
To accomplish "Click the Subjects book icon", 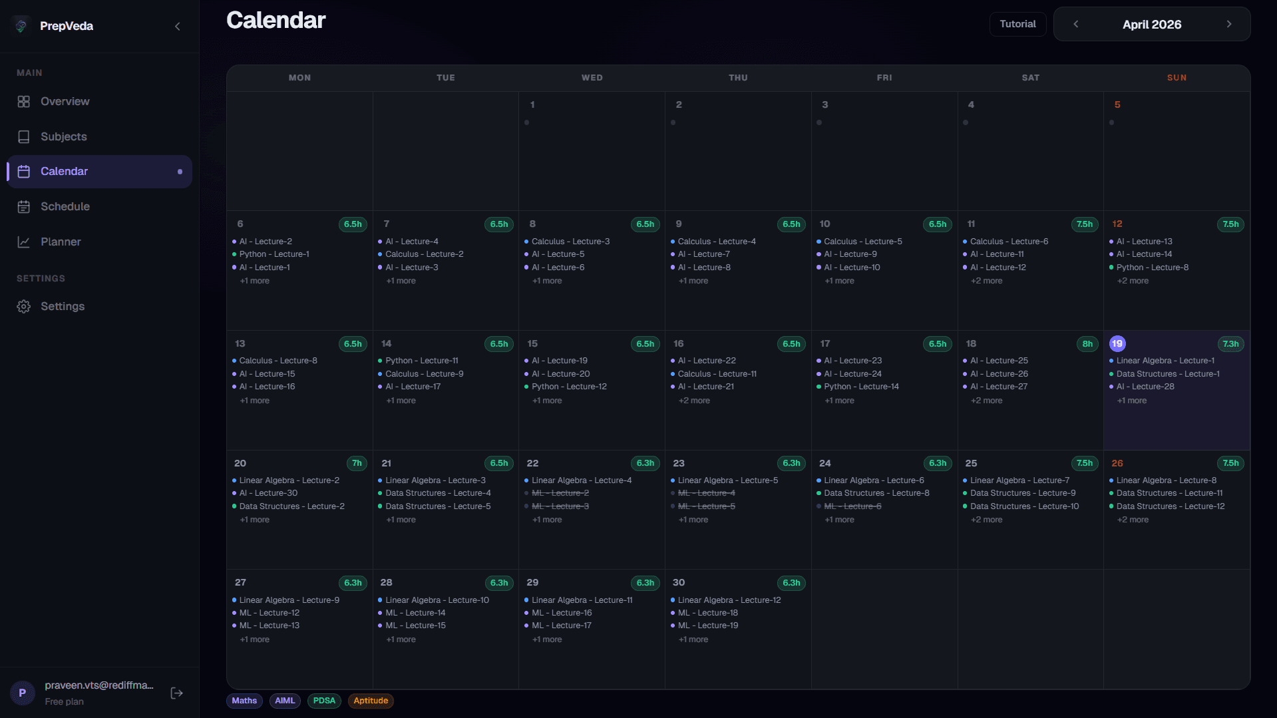I will (x=24, y=136).
